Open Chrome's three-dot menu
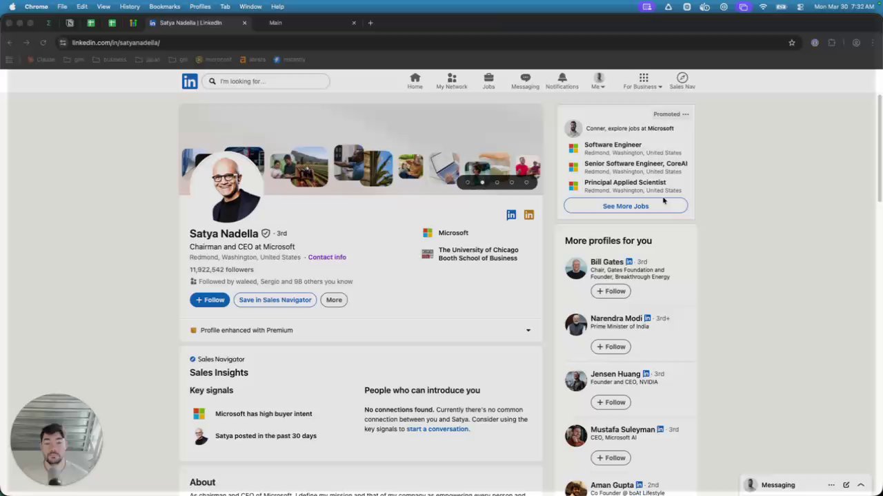Screen dimensions: 883x496 click(873, 43)
